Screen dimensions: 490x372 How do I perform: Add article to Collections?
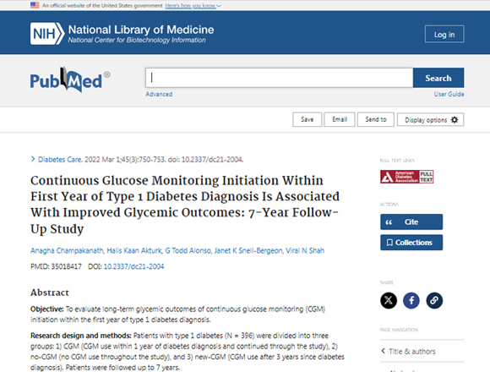411,243
